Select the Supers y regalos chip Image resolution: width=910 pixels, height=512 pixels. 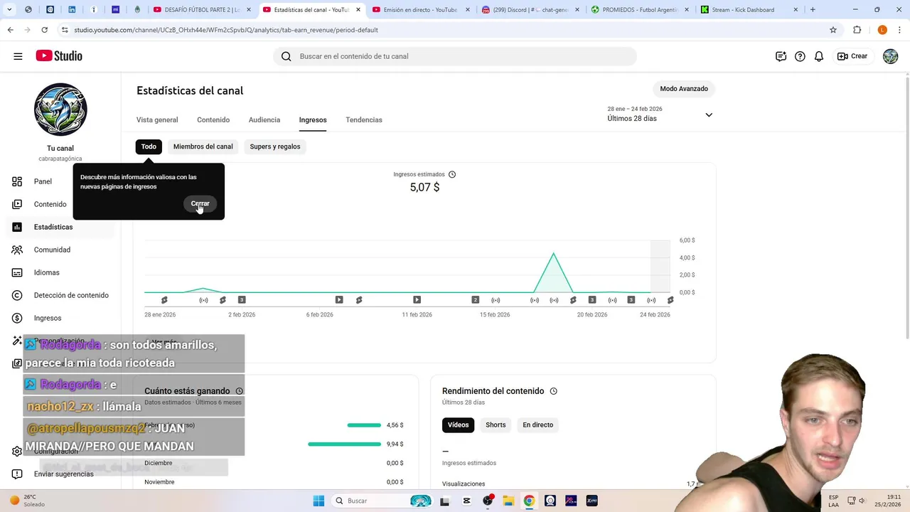click(275, 146)
